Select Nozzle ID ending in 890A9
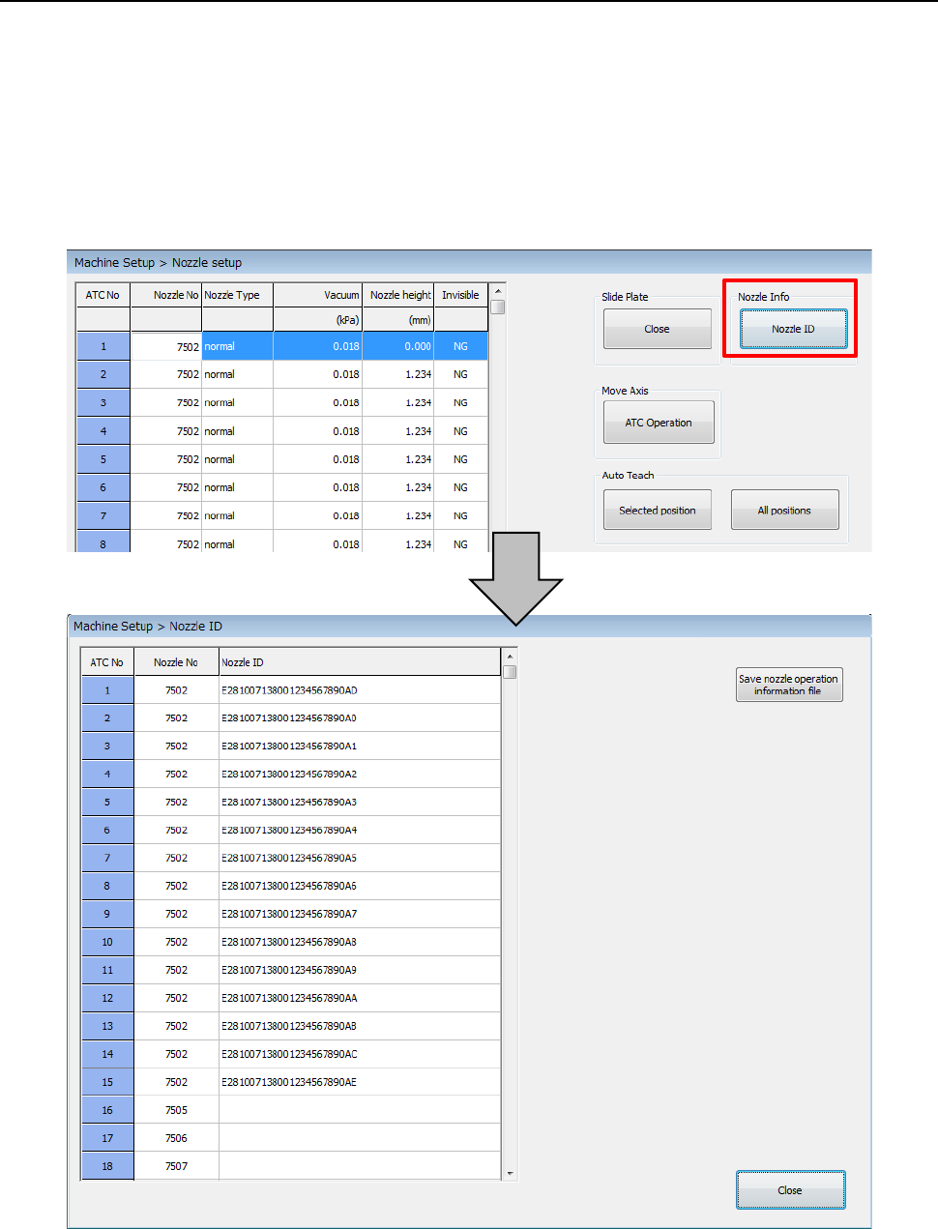Viewport: 938px width, 1229px height. [360, 970]
